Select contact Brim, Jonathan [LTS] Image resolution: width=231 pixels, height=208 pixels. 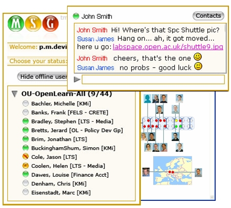click(59, 139)
